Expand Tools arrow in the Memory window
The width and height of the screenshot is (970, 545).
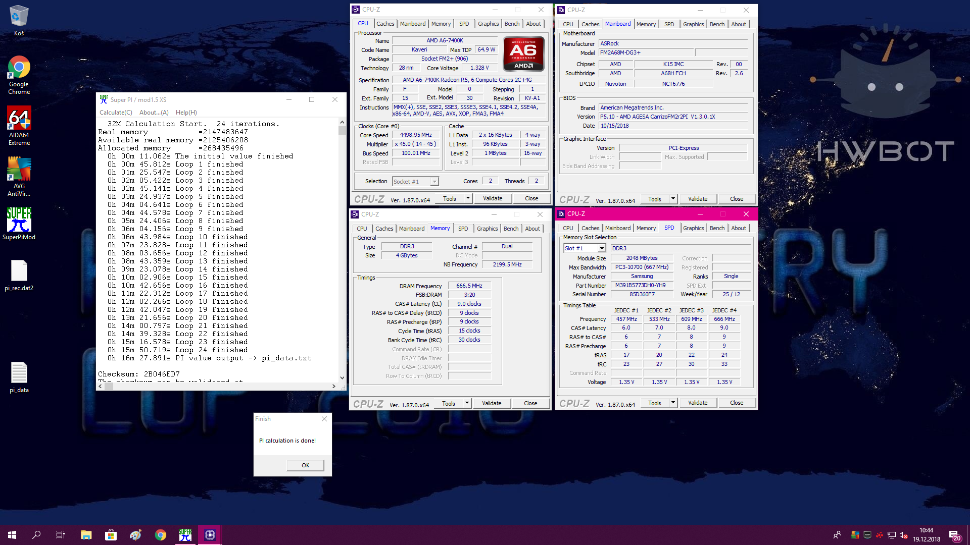467,403
